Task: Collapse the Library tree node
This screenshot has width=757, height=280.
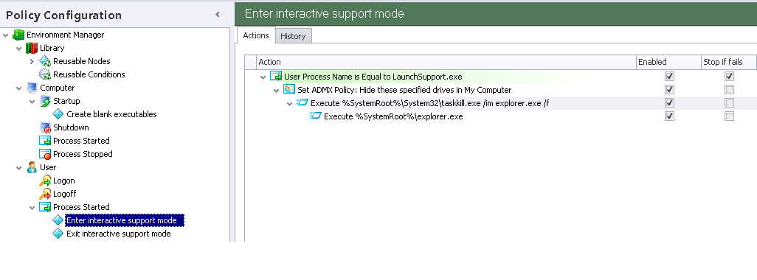Action: coord(19,48)
